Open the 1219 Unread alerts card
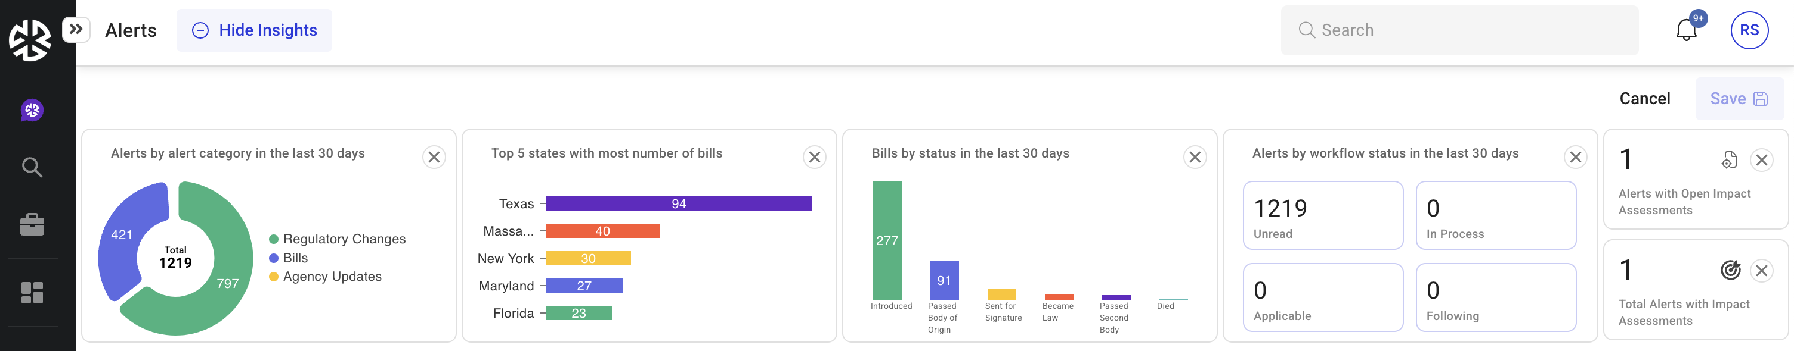 click(1322, 215)
